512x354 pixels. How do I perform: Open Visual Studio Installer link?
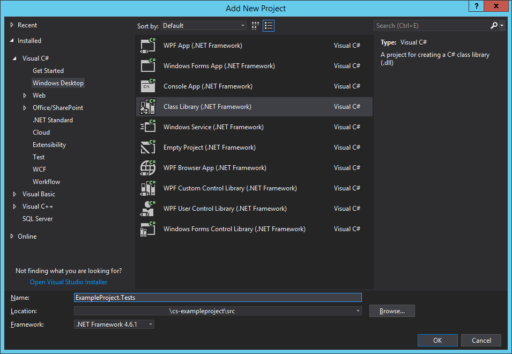pos(69,282)
